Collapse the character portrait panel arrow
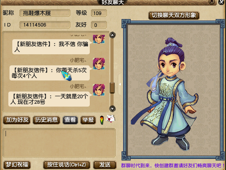Viewport: 226px width, 170px height. [x=120, y=84]
